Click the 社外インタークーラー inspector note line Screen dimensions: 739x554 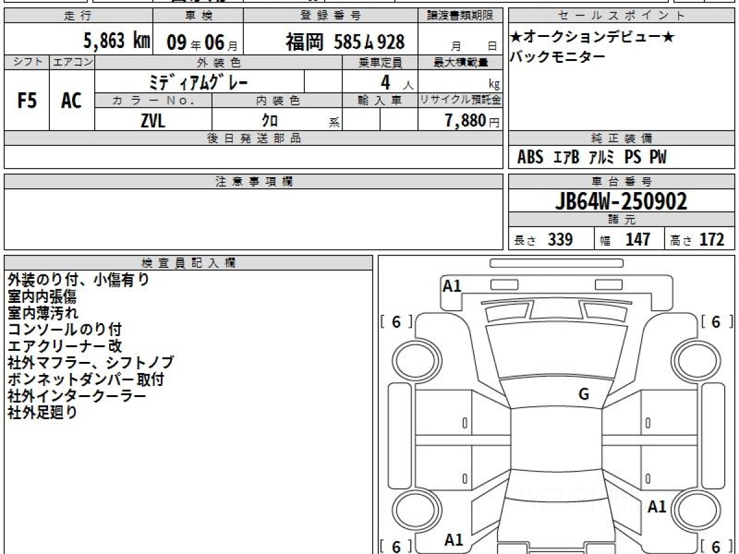click(77, 396)
